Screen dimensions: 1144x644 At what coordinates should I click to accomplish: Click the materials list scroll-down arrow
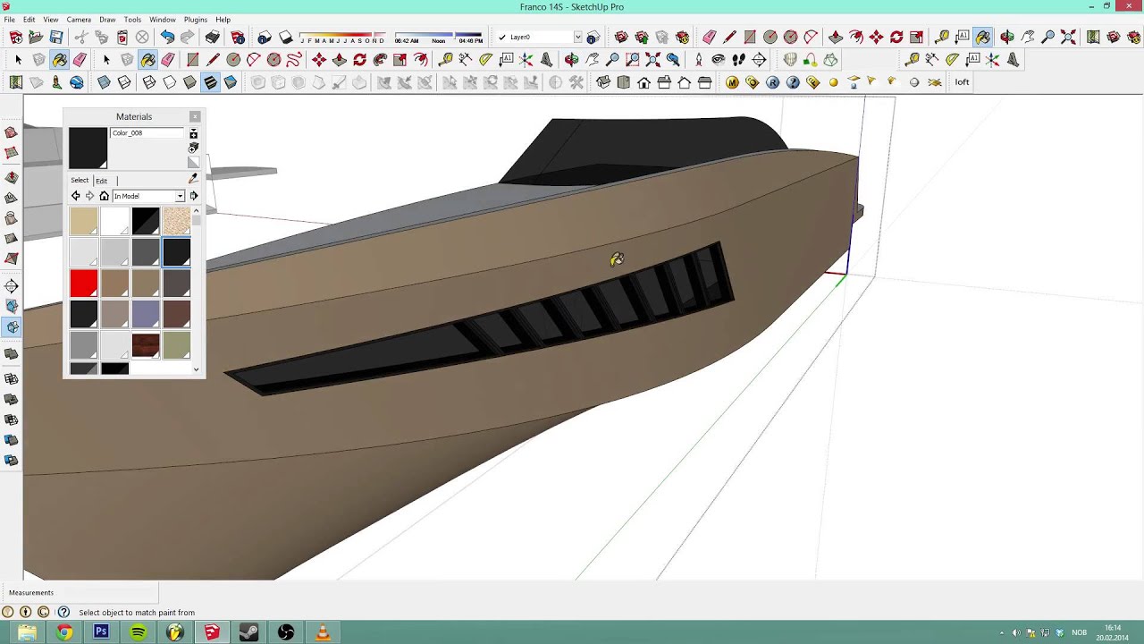pyautogui.click(x=197, y=369)
